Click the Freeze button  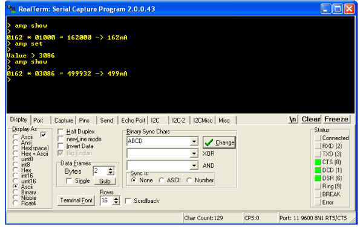(336, 120)
